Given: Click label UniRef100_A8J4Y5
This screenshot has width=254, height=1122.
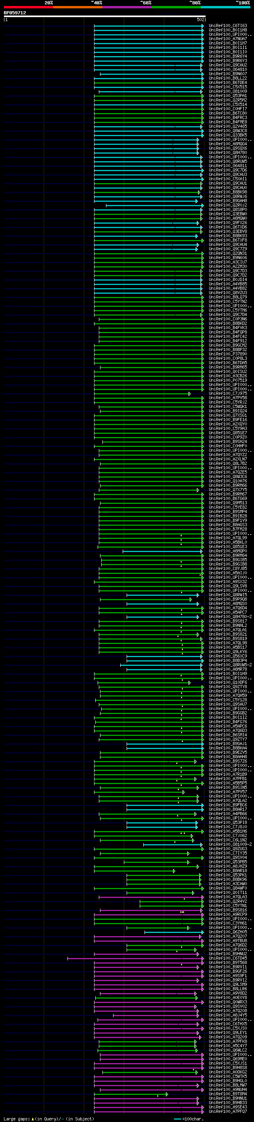Looking at the screenshot, I should pos(227,1015).
